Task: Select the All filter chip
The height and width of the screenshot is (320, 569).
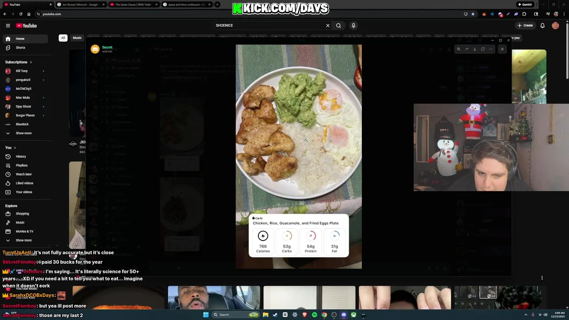Action: (x=63, y=38)
